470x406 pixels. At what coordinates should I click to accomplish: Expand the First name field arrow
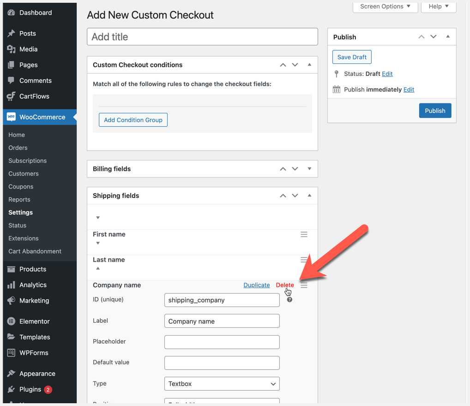click(98, 243)
